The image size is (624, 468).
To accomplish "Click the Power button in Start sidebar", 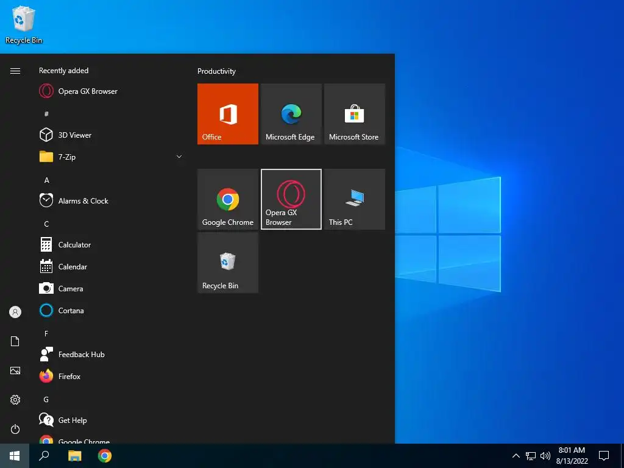I will (15, 429).
